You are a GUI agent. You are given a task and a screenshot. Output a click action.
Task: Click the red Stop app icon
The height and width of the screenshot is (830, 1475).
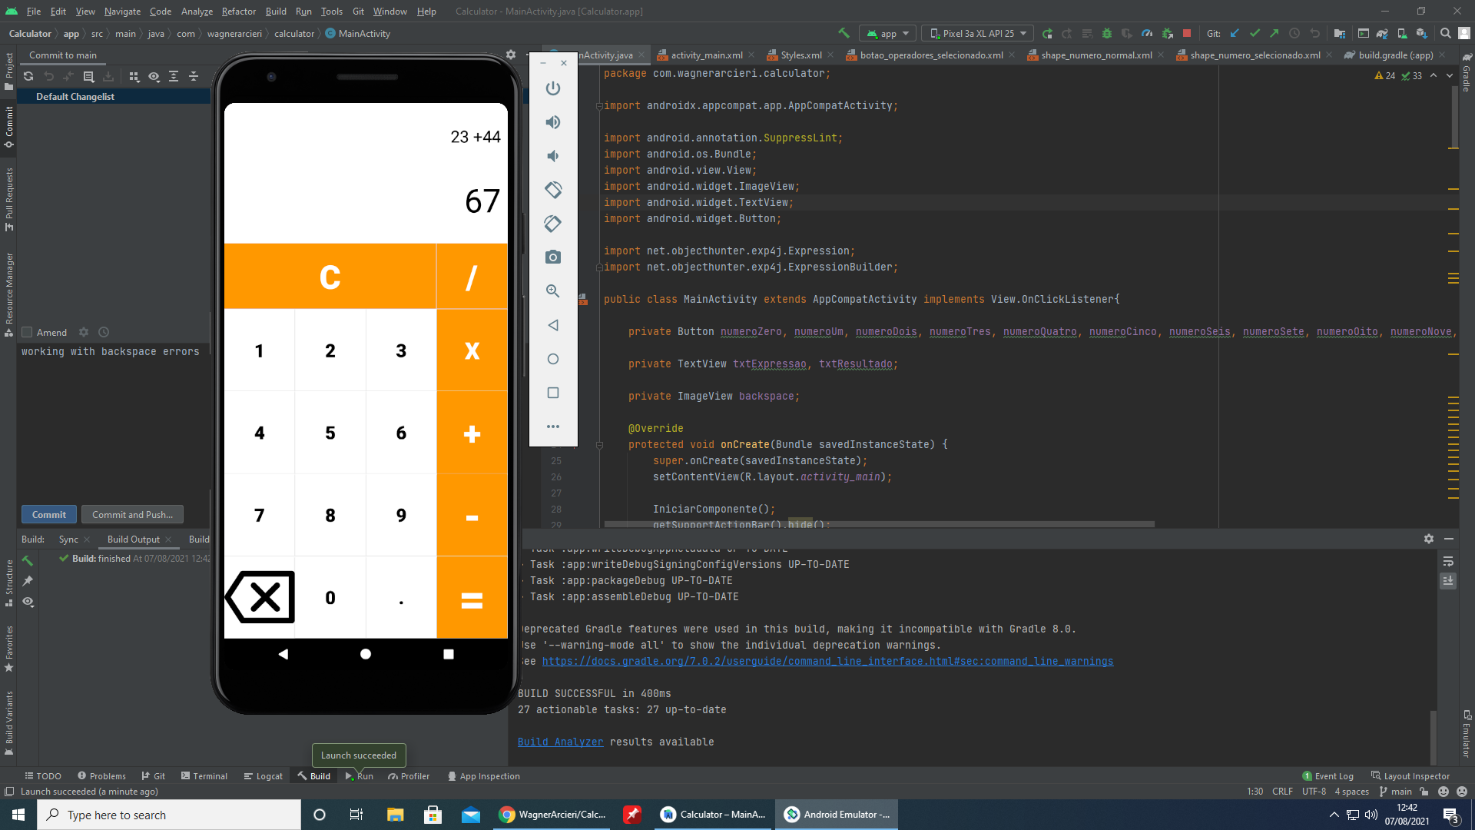pyautogui.click(x=1187, y=34)
